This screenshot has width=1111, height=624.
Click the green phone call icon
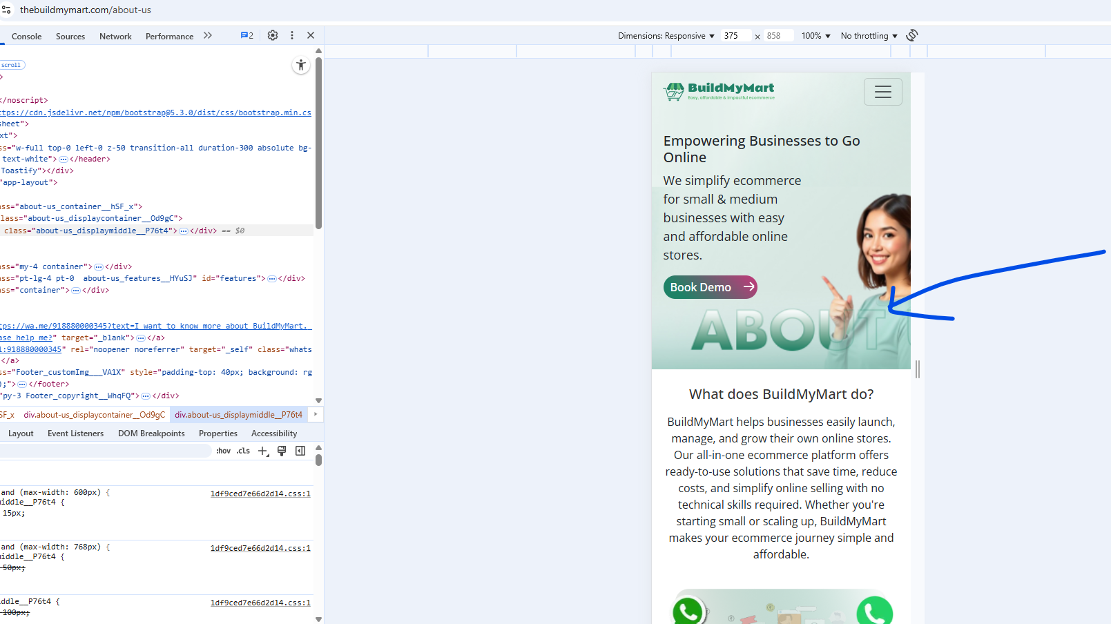[x=875, y=611]
